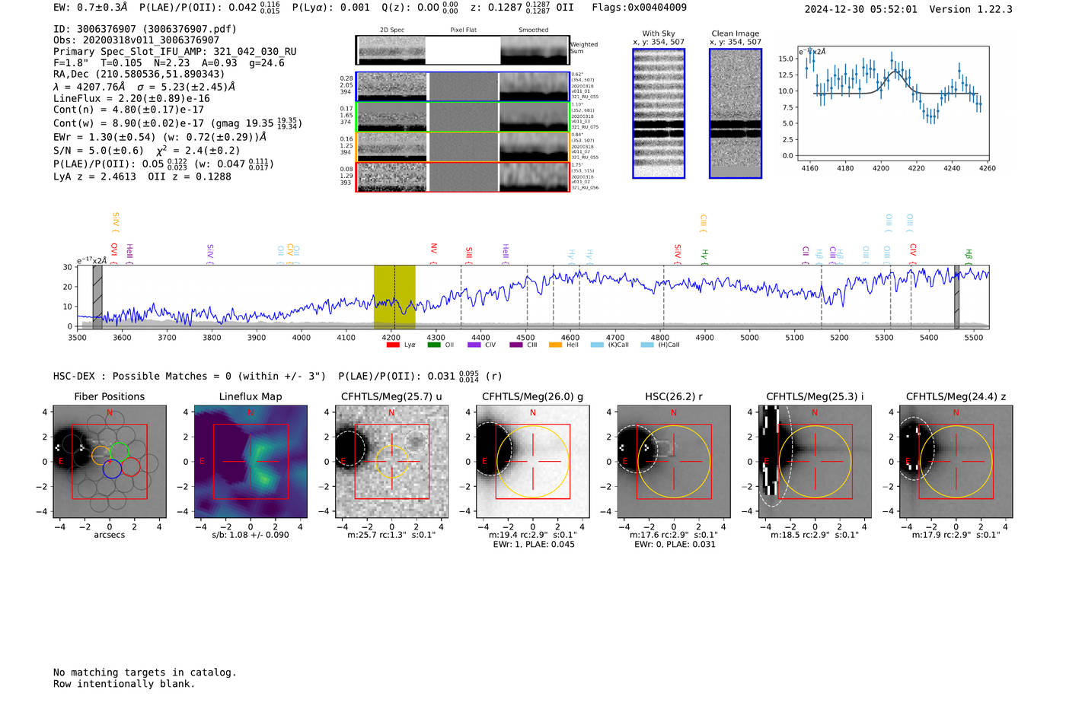Open the With Sky CCD cutout

pos(659,113)
